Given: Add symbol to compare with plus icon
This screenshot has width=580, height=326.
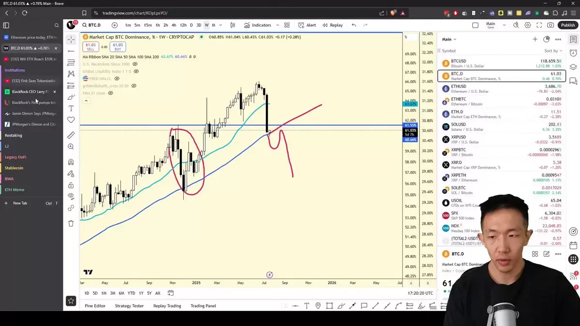Looking at the screenshot, I should pyautogui.click(x=115, y=25).
